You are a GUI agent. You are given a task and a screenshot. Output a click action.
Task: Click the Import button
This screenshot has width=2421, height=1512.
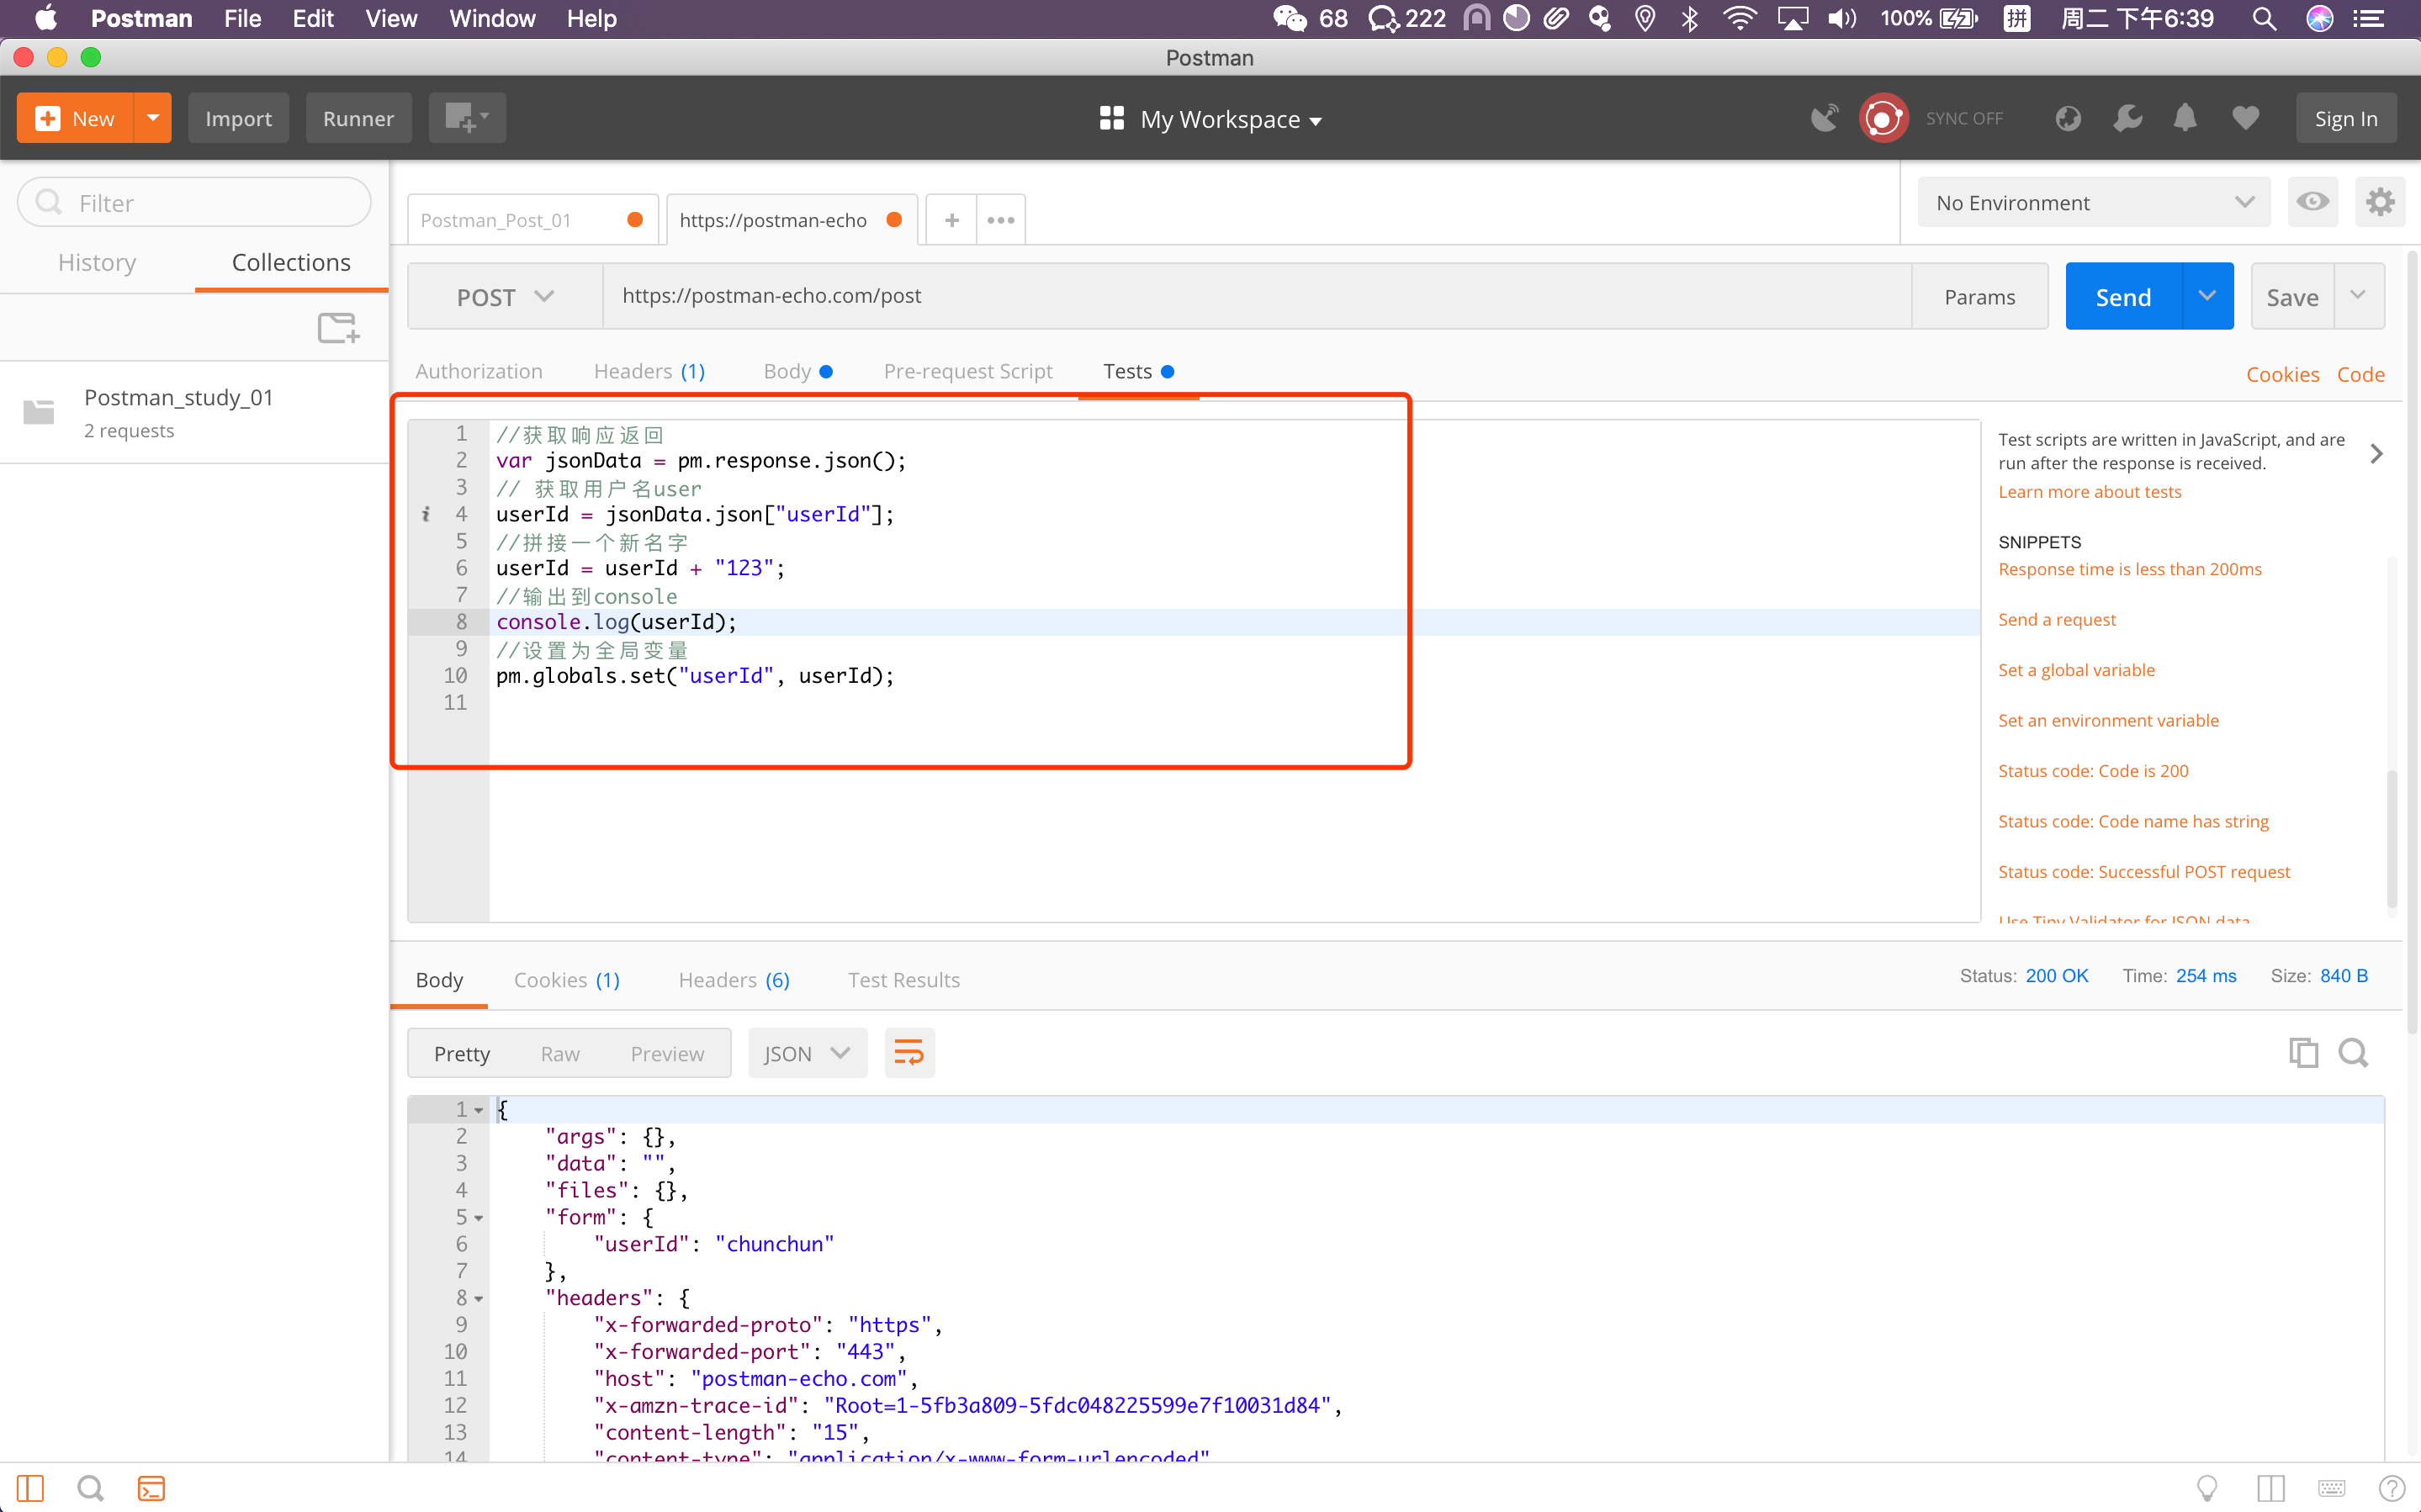(238, 118)
